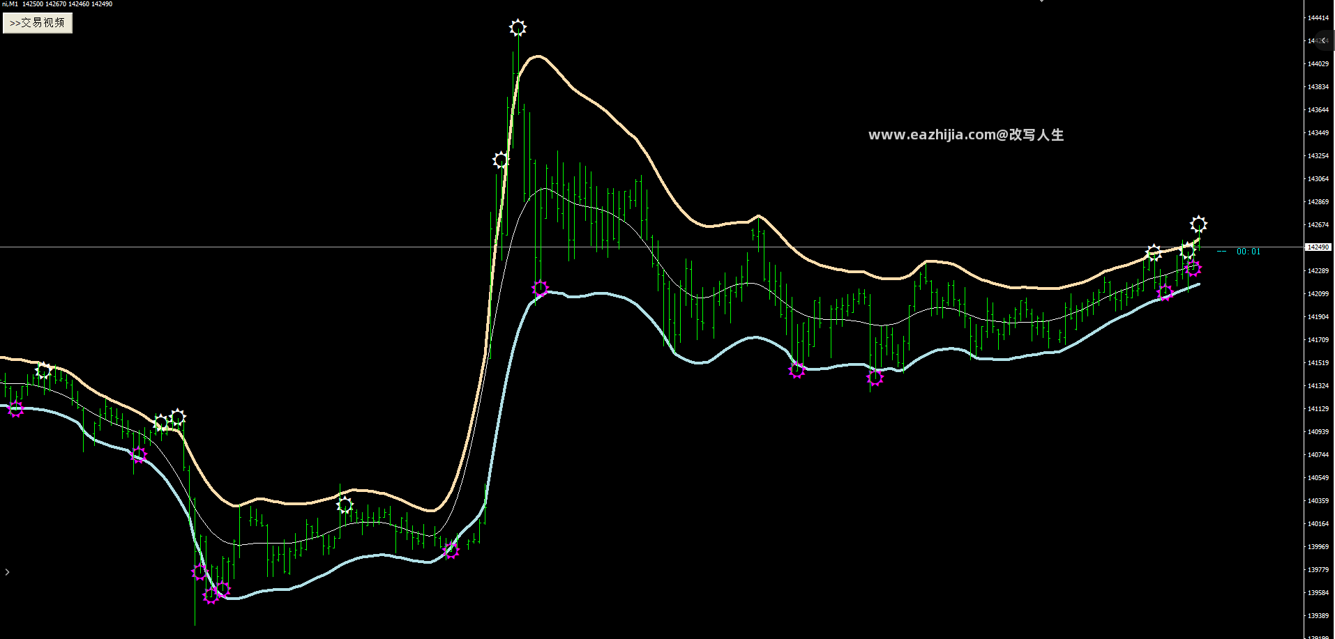This screenshot has height=639, width=1335.
Task: Click the 140744 price axis label
Action: [x=1318, y=454]
